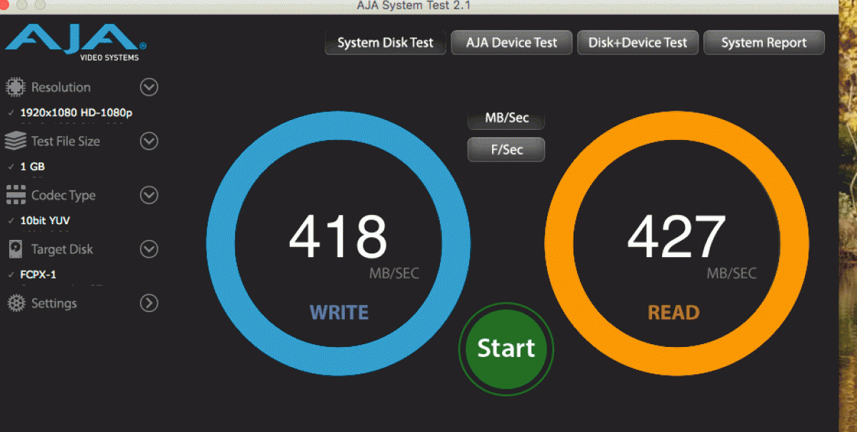Select 1920x1080 HD-1080p resolution option
The height and width of the screenshot is (432, 857).
coord(76,113)
